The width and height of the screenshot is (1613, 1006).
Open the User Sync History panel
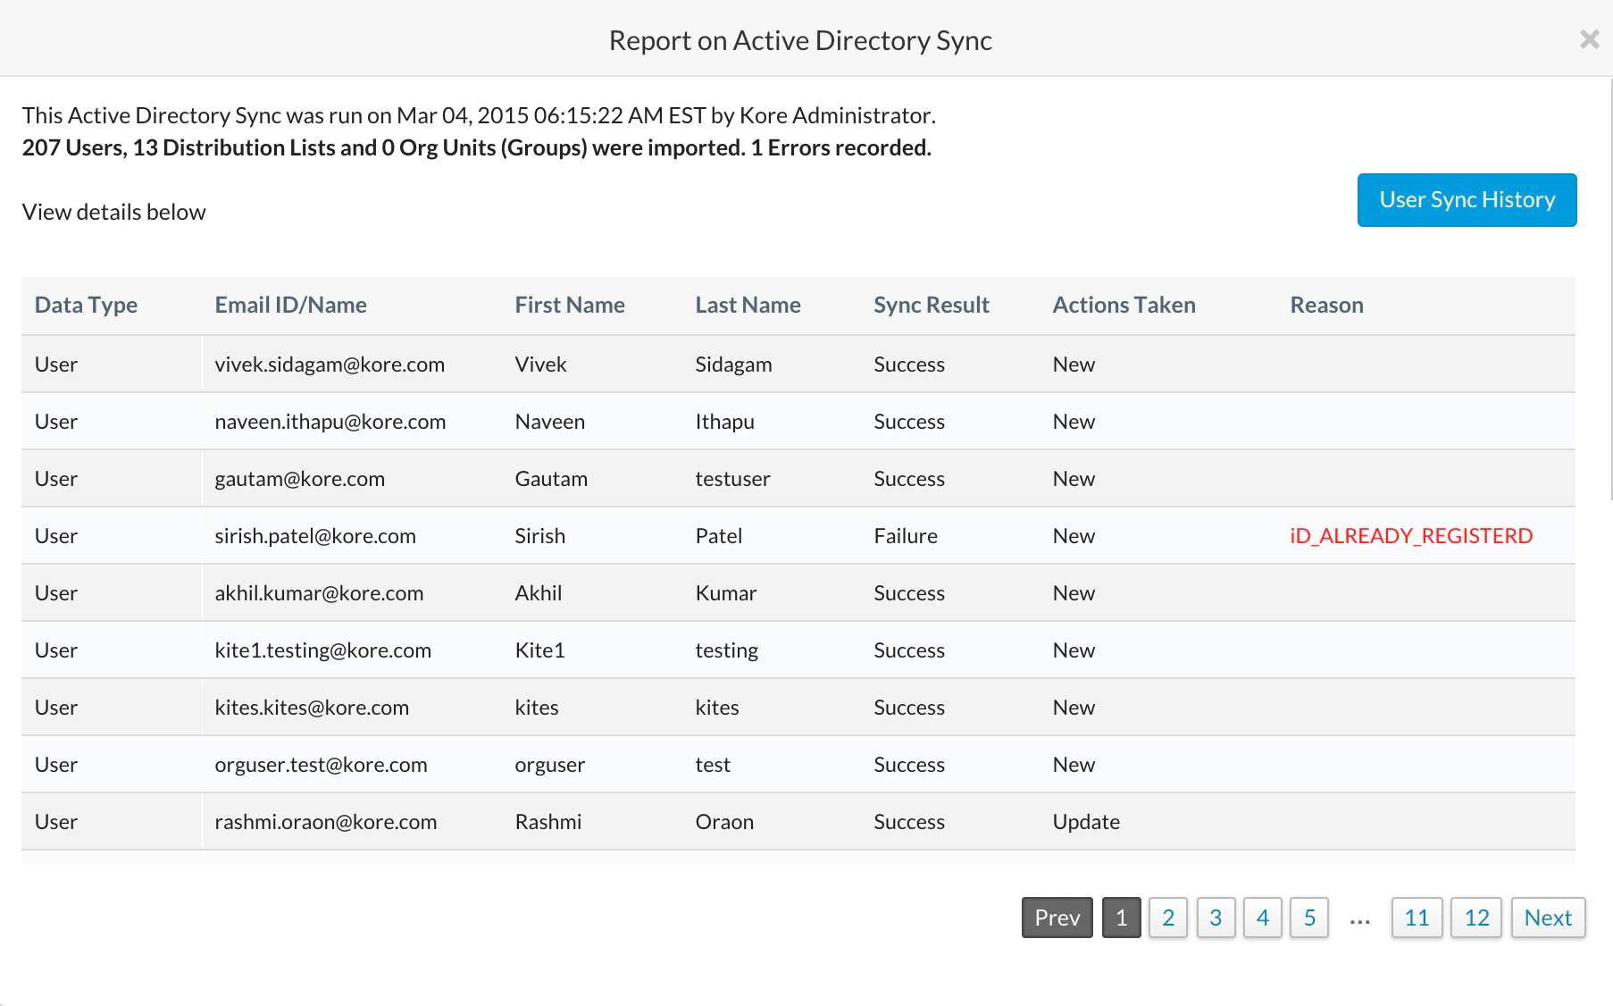pyautogui.click(x=1466, y=199)
